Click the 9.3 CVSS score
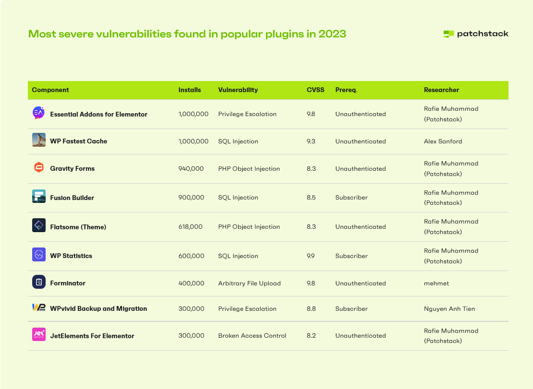This screenshot has height=389, width=533. (311, 141)
